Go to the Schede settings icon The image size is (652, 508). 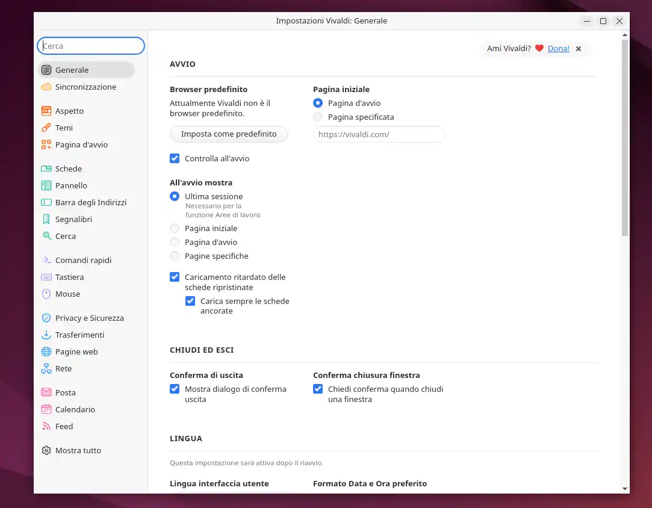click(x=46, y=169)
